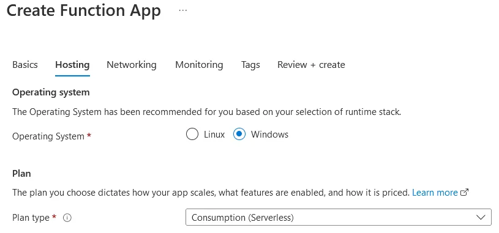
Task: Follow the Learn more link about plans
Action: [x=435, y=193]
